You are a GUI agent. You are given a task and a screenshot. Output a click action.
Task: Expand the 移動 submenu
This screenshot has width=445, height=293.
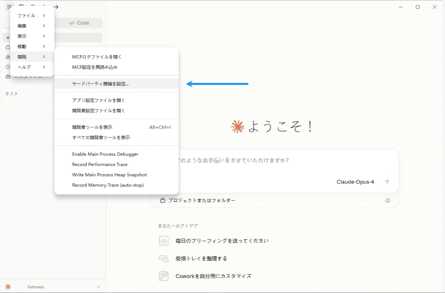32,46
